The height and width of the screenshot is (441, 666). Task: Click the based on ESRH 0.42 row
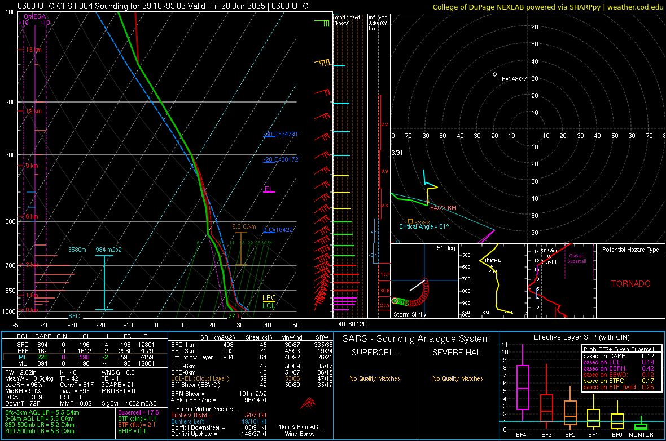(619, 368)
